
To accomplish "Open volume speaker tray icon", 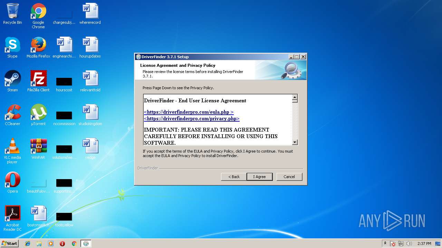I will [x=409, y=244].
